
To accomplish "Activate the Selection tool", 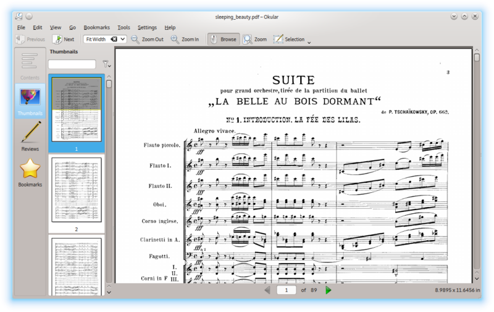I will pyautogui.click(x=289, y=40).
